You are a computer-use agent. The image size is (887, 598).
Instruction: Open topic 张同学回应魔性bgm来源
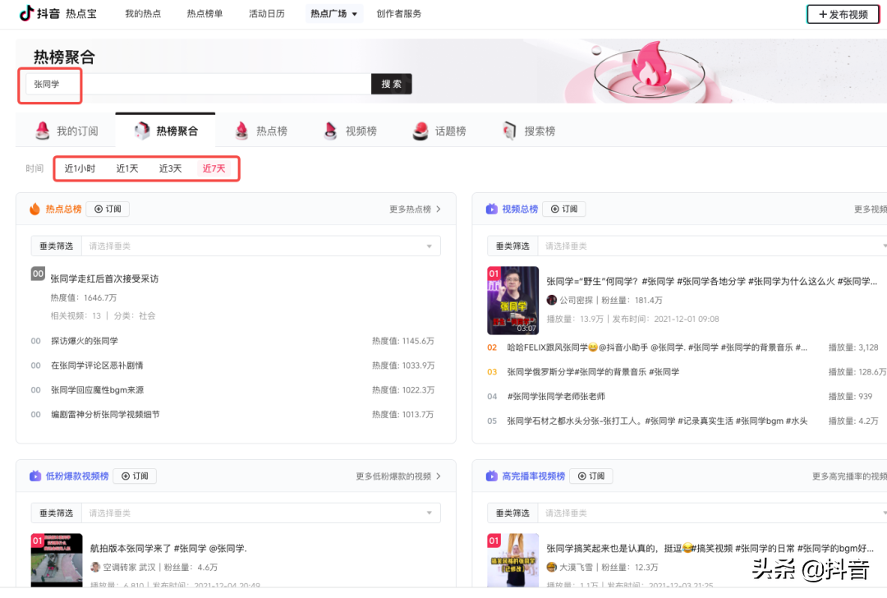click(97, 390)
